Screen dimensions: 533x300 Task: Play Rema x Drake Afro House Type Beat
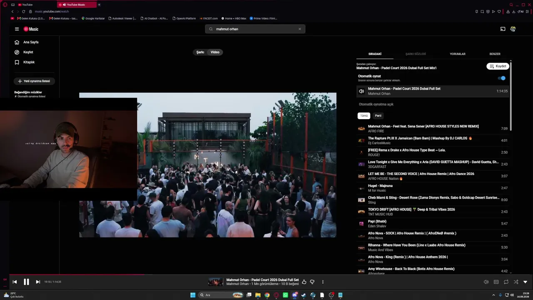[433, 152]
